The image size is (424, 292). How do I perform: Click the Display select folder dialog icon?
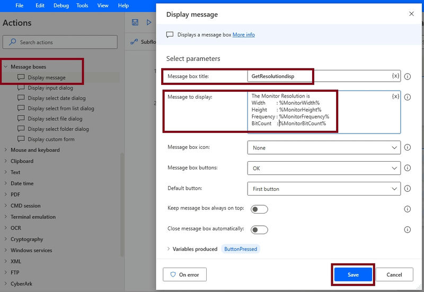pyautogui.click(x=21, y=129)
